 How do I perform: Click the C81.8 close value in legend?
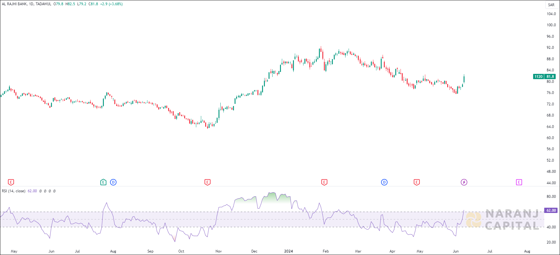[x=93, y=4]
